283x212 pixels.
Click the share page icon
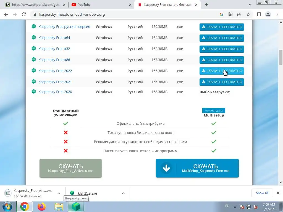[x=239, y=14]
